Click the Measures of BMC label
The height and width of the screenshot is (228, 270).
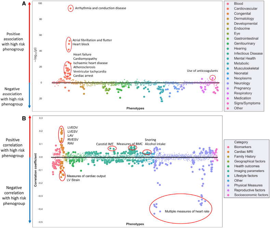coord(130,144)
